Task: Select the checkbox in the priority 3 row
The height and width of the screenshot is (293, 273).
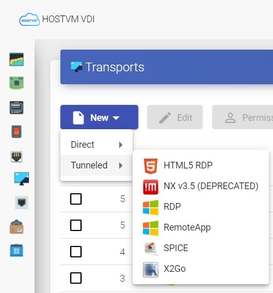Action: click(76, 278)
